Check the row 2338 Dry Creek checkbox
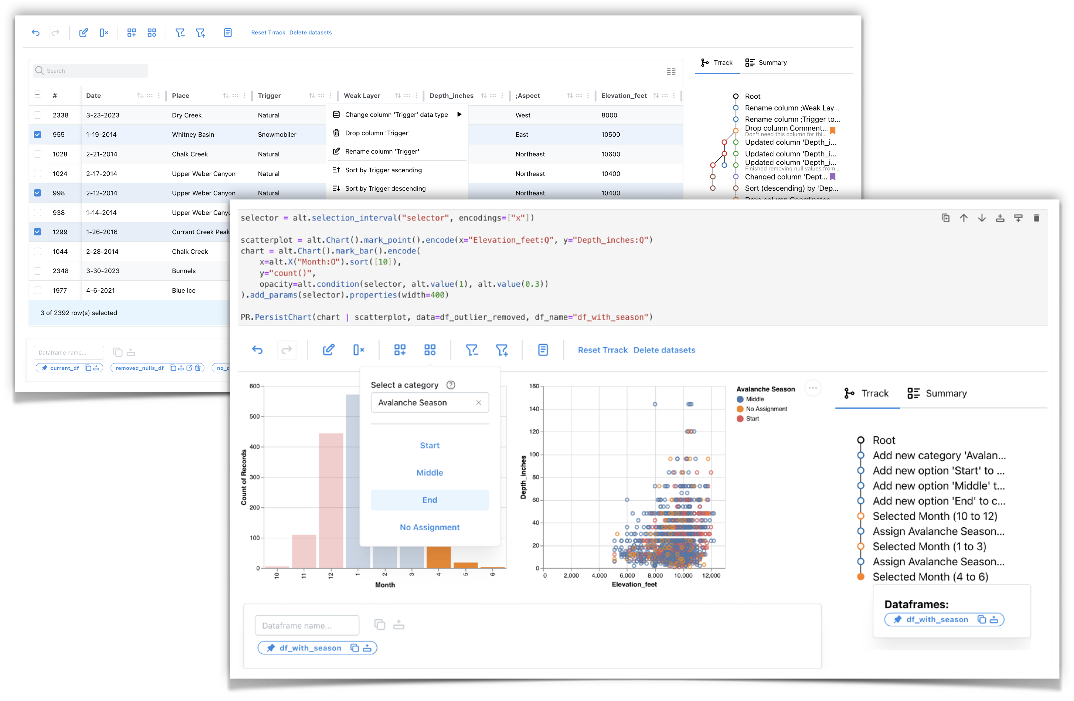 tap(37, 115)
